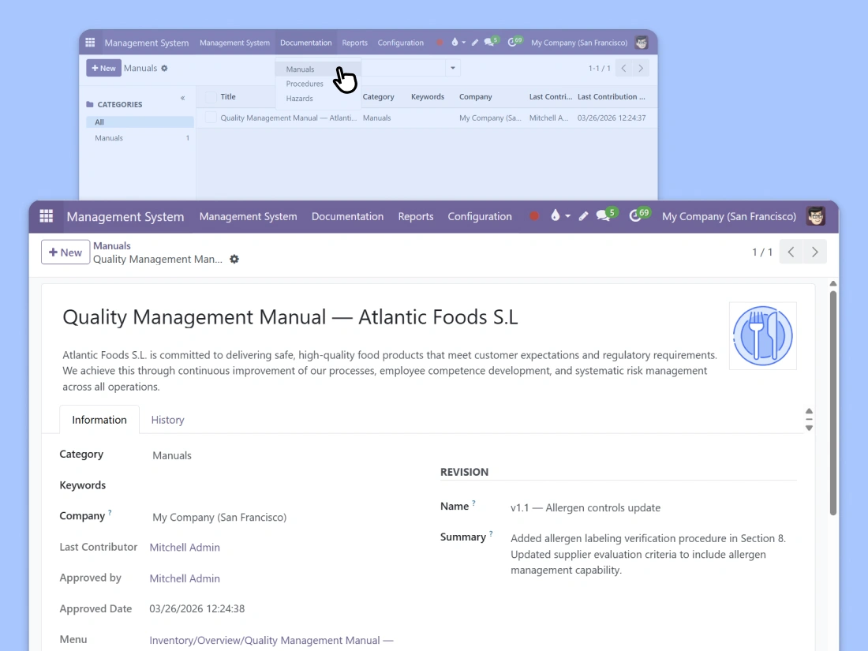
Task: Click the Category value Manuals in form
Action: pyautogui.click(x=172, y=455)
